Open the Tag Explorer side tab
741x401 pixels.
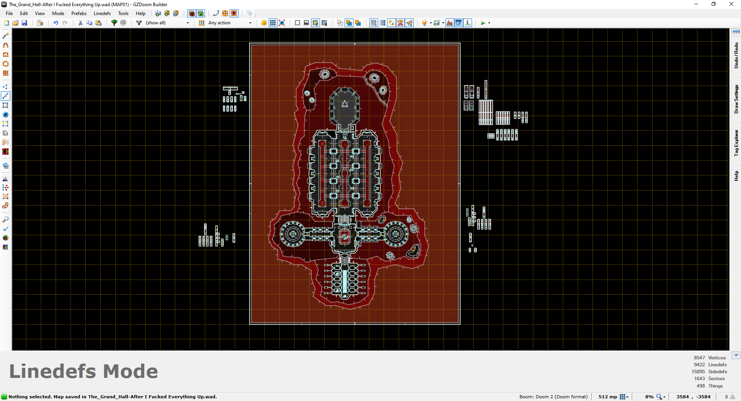tap(736, 143)
